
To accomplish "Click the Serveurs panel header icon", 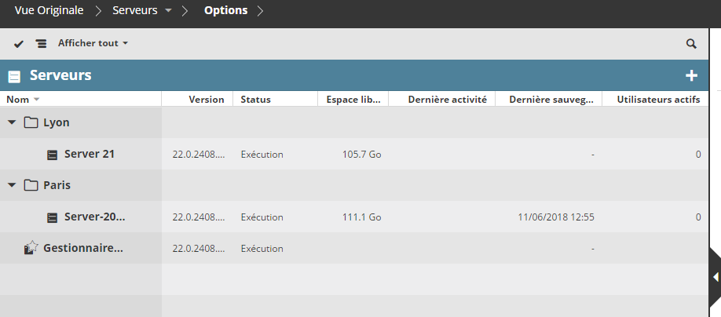I will point(14,77).
